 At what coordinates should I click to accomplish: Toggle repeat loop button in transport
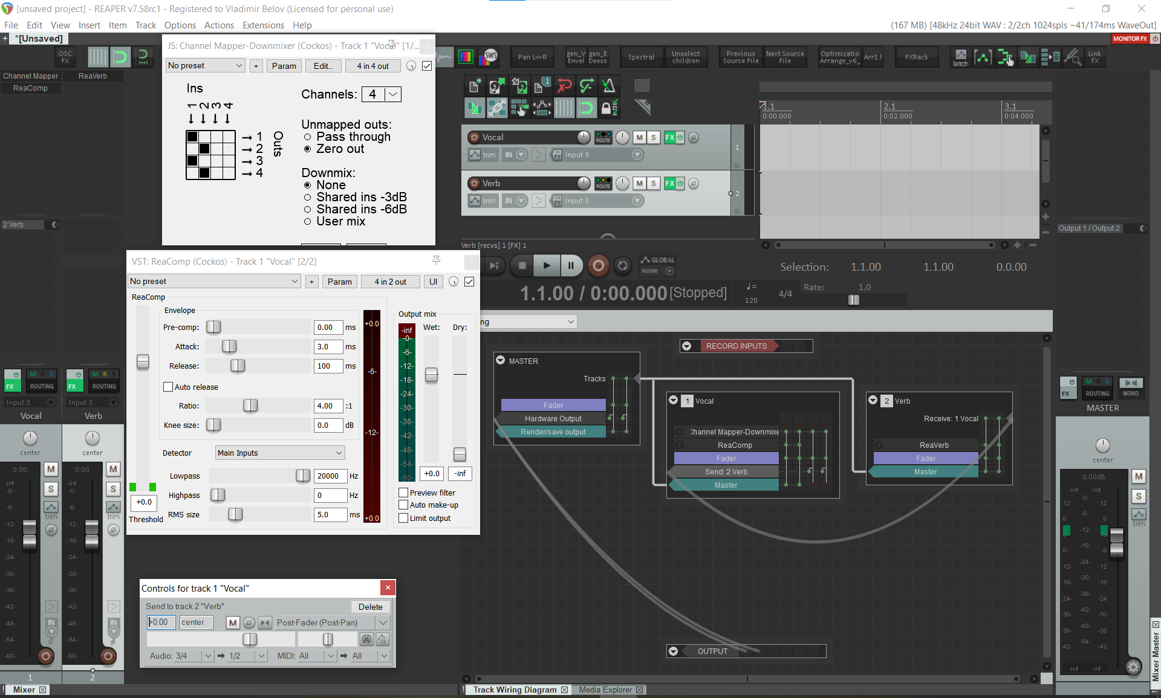pos(622,265)
